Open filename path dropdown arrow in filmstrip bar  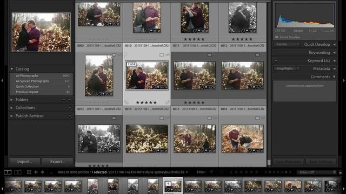(x=187, y=172)
